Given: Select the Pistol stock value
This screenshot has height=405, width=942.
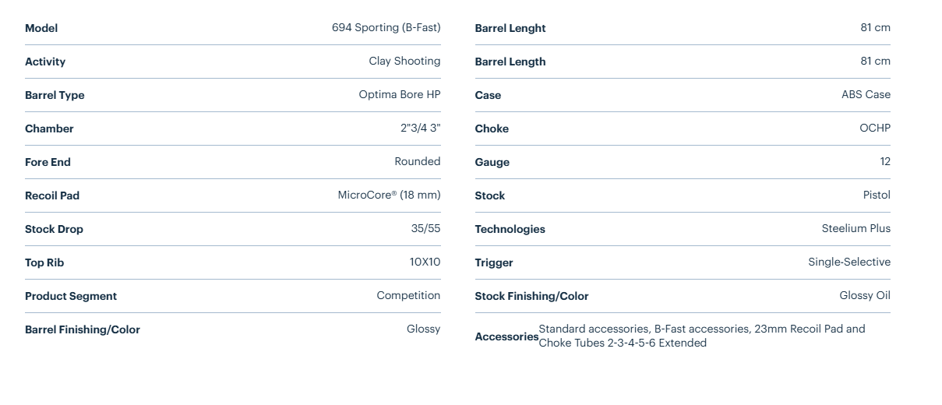Looking at the screenshot, I should [x=877, y=195].
